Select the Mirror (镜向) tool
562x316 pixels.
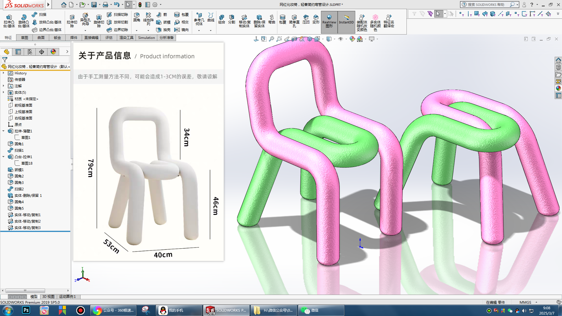(x=181, y=30)
